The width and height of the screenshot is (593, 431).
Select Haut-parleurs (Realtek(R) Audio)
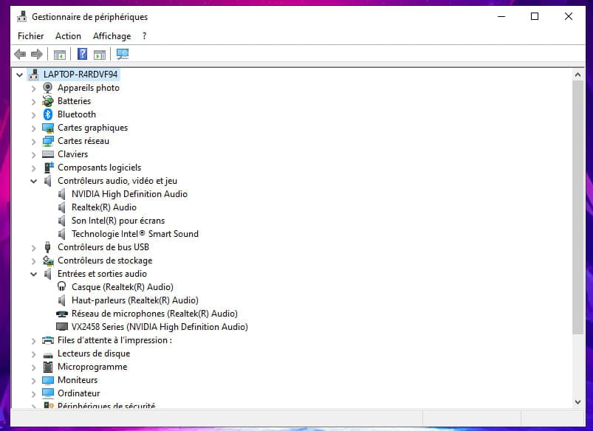pos(135,300)
